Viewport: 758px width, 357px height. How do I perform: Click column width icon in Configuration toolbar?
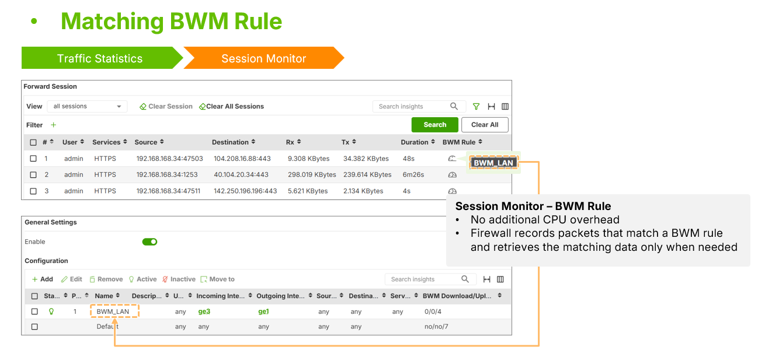(x=486, y=279)
